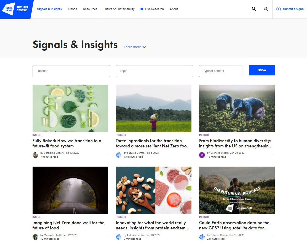307x247 pixels.
Task: Click the blue Live Research dot indicator
Action: [142, 9]
